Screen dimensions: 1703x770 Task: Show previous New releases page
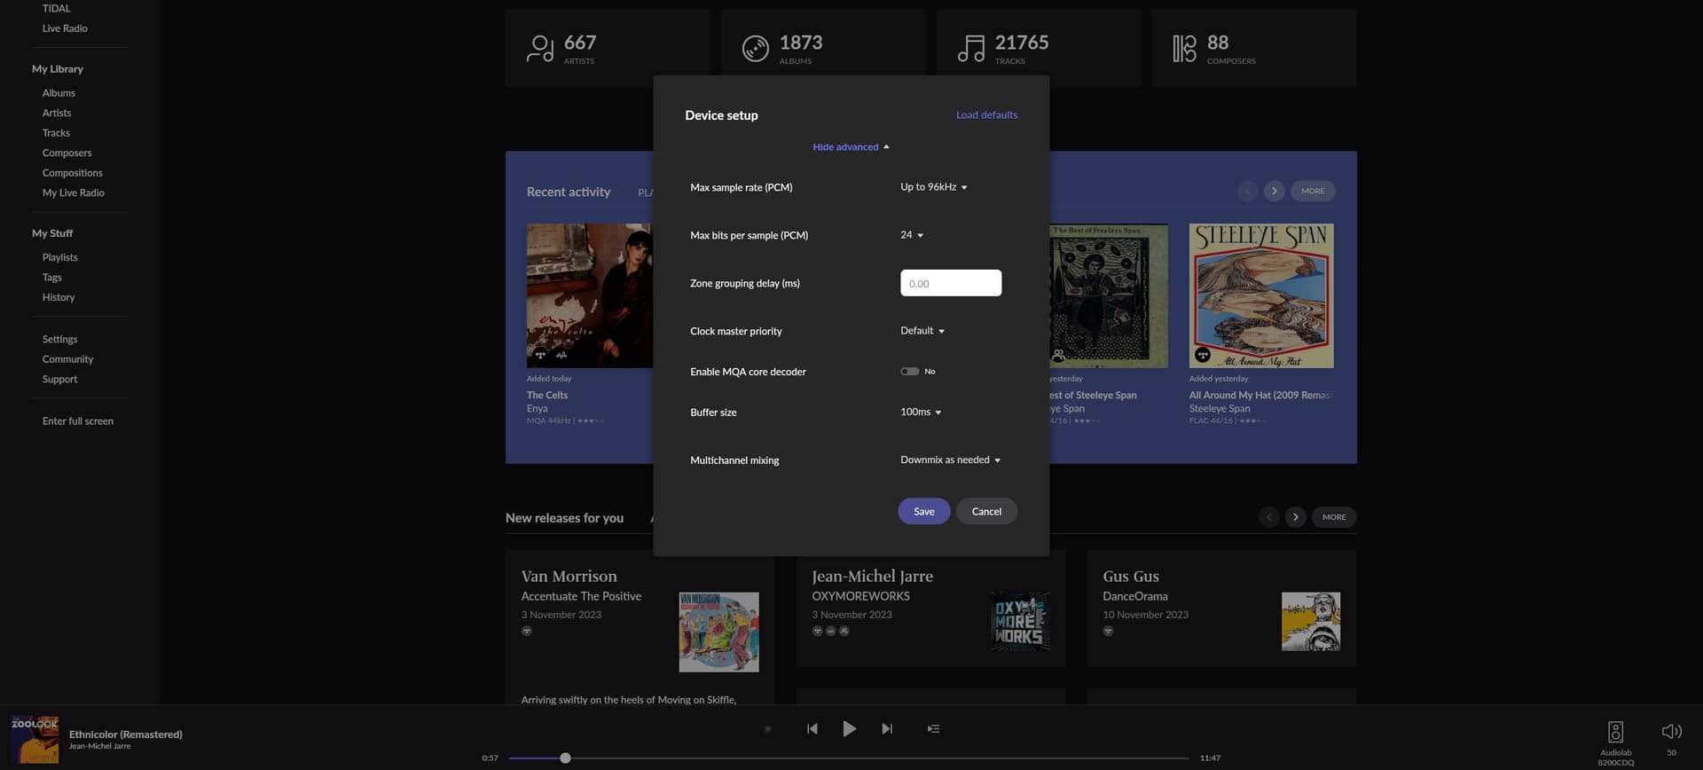click(x=1268, y=516)
